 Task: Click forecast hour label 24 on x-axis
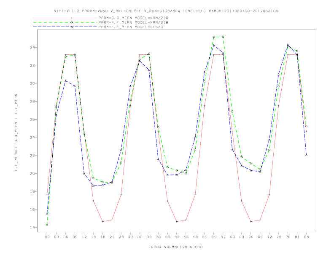(121, 237)
